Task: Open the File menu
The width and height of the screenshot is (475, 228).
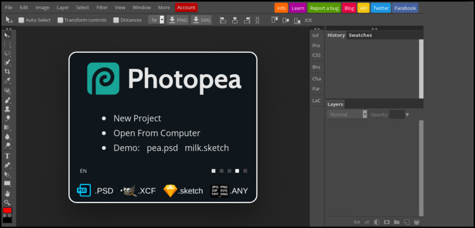Action: click(9, 8)
